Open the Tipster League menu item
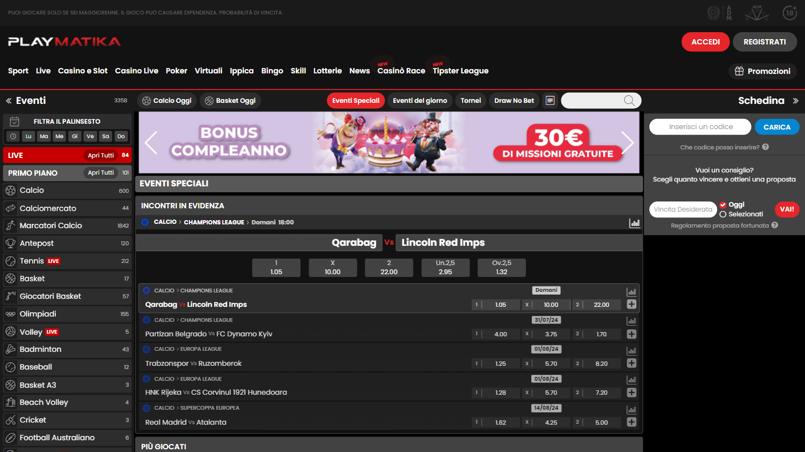805x452 pixels. tap(460, 71)
